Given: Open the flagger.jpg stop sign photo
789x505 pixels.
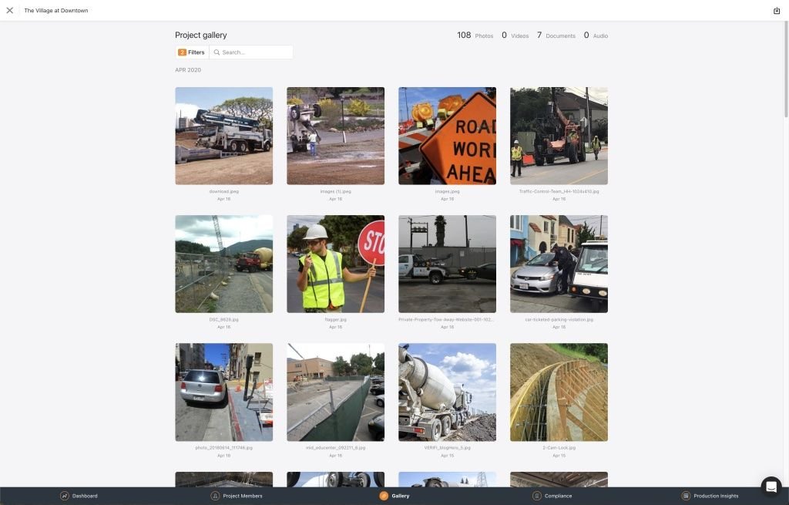Looking at the screenshot, I should click(336, 264).
